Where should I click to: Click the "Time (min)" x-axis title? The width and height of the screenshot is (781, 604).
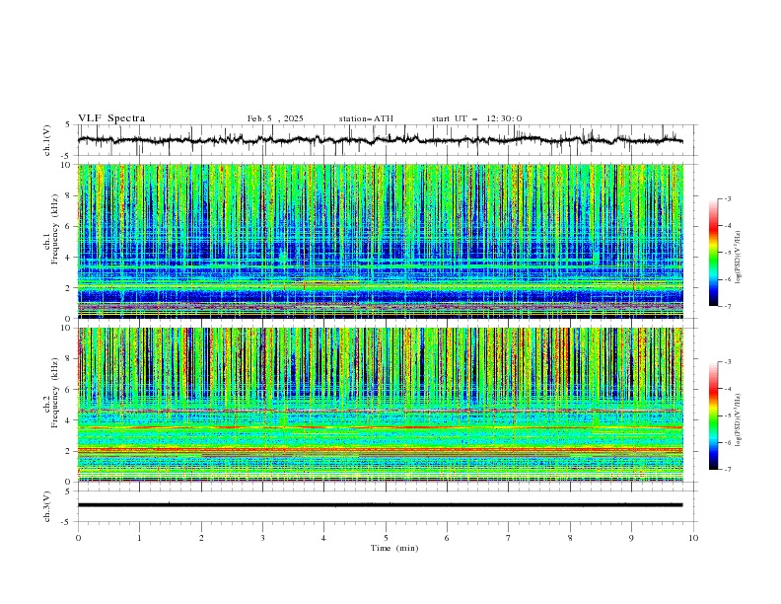point(394,548)
